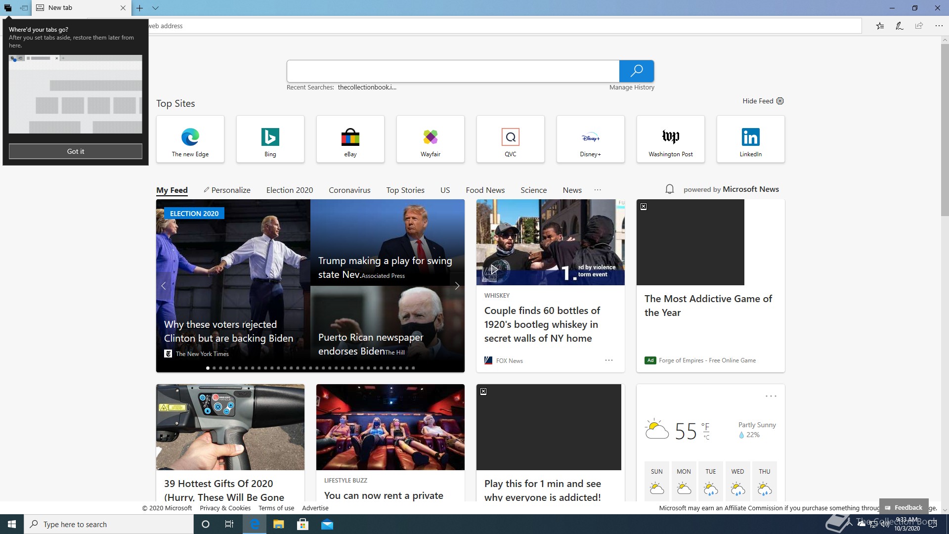Open Settings and more menu
Image resolution: width=949 pixels, height=534 pixels.
939,26
